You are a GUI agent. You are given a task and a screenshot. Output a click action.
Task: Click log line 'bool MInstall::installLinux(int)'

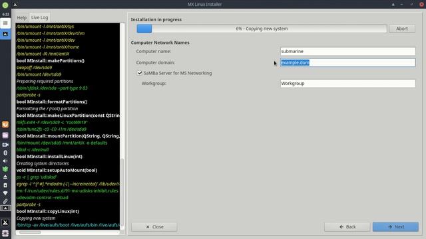click(x=49, y=157)
